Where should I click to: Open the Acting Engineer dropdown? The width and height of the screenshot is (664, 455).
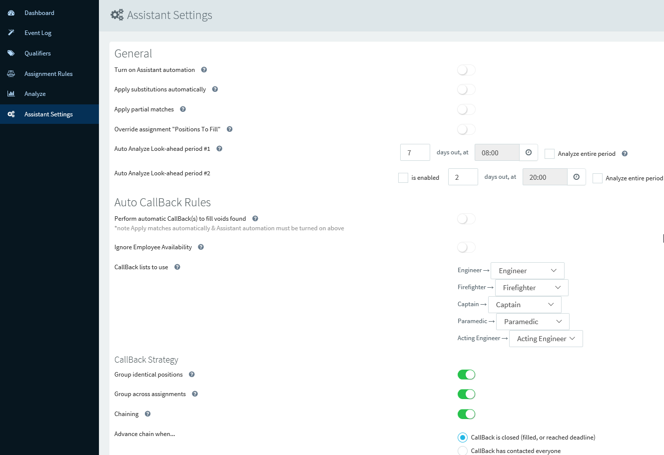pos(546,339)
